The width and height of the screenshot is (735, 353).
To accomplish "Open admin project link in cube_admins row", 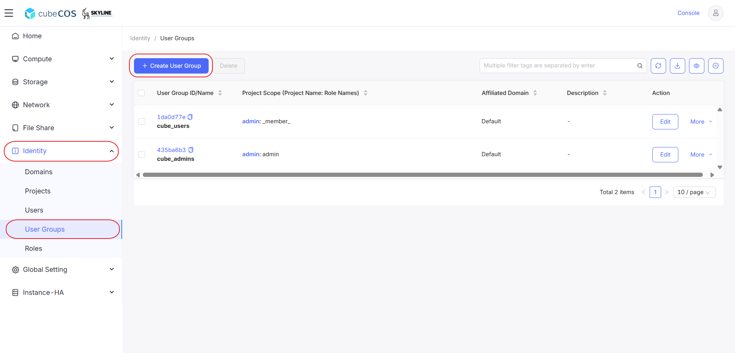I will pos(251,154).
